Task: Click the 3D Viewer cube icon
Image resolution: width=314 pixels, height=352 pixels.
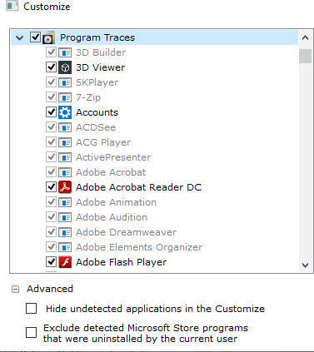Action: click(x=65, y=67)
